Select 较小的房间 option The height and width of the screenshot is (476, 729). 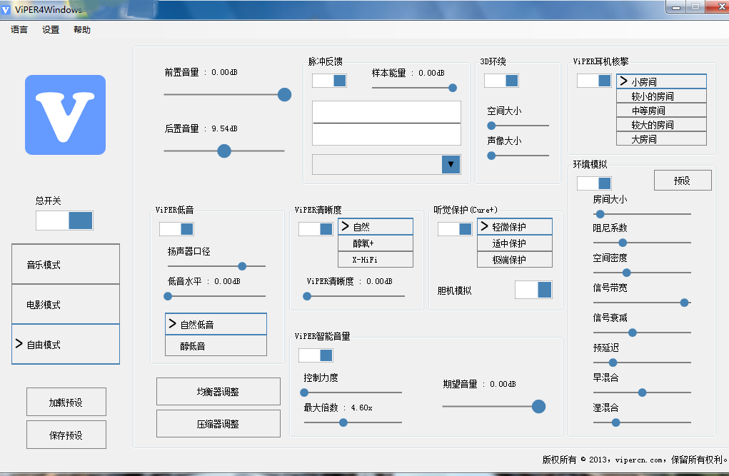click(661, 96)
